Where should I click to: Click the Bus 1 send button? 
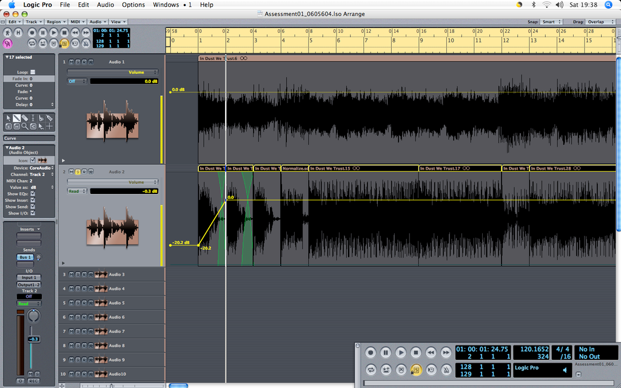tap(25, 257)
